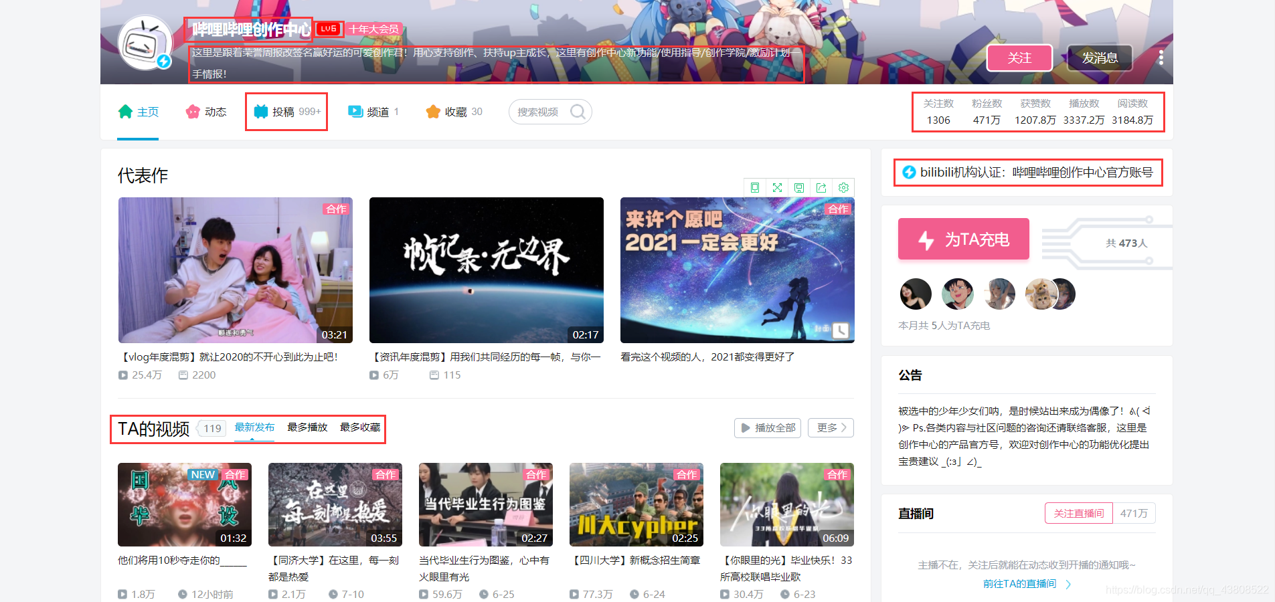Click the 关注直播间 follow live room button
1275x602 pixels.
pyautogui.click(x=1079, y=513)
